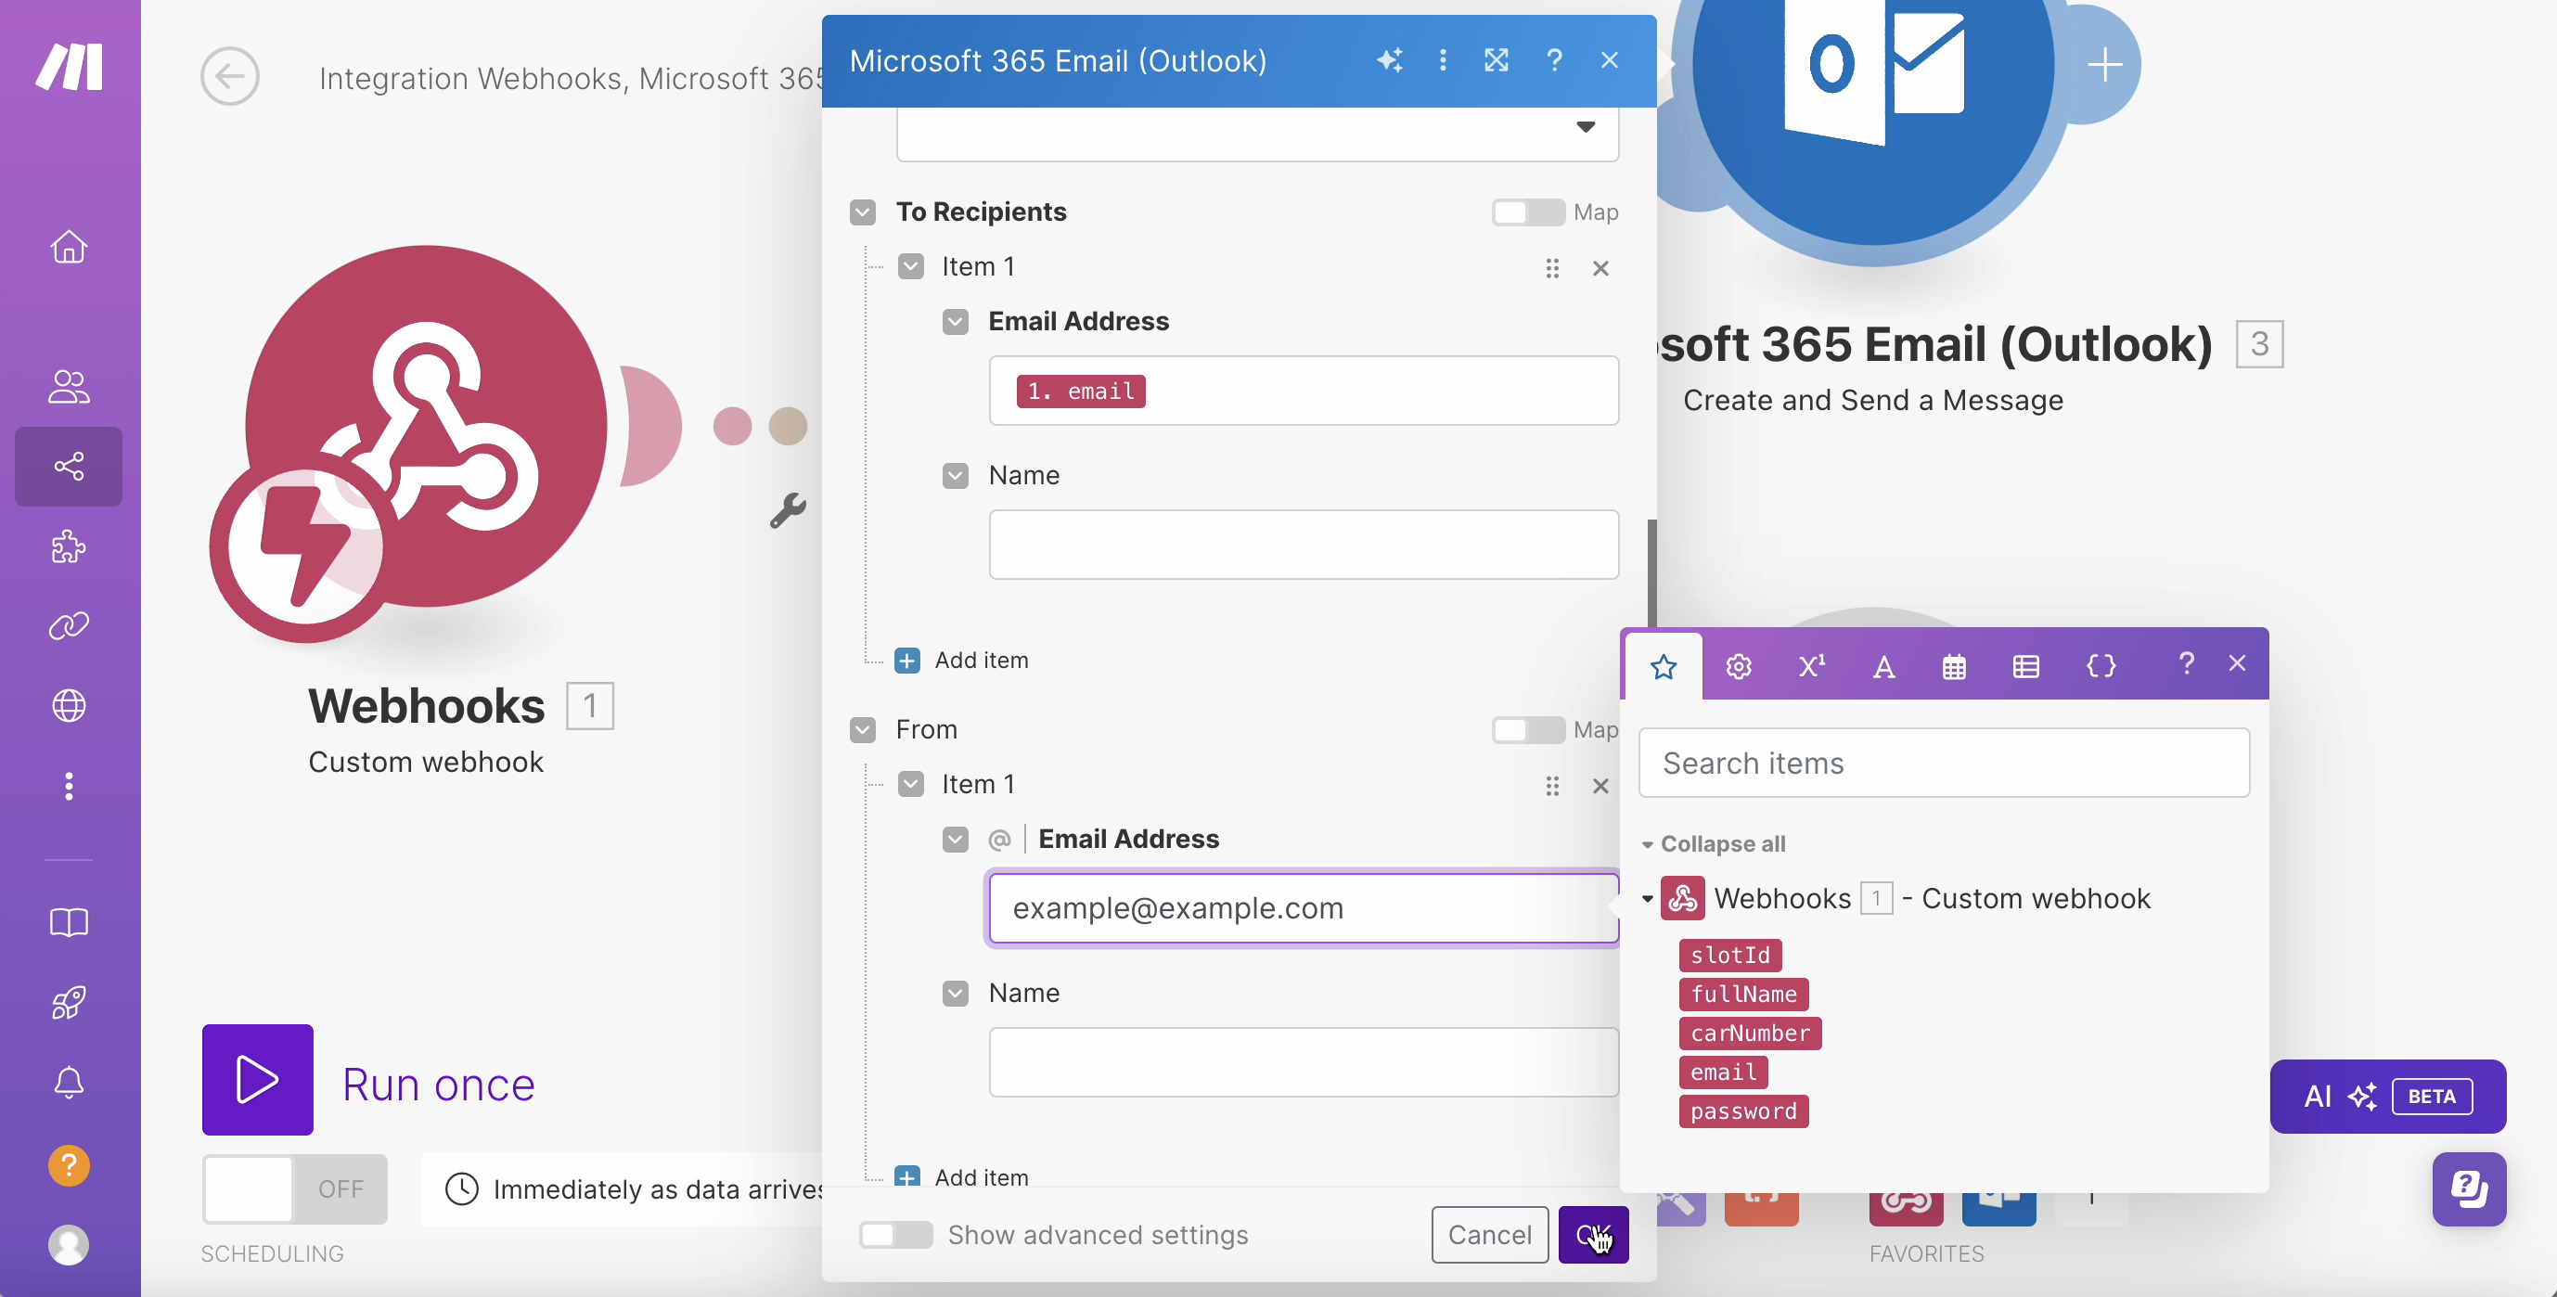Open orange Help question icon in sidebar
Image resolution: width=2557 pixels, height=1297 pixels.
pos(69,1165)
